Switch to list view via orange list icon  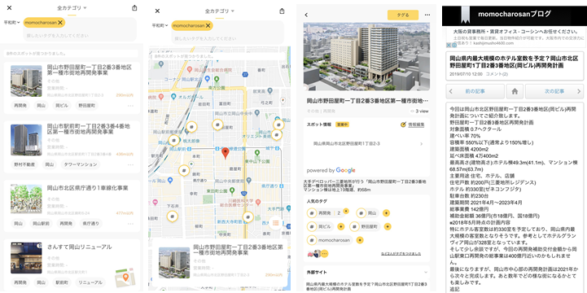[276, 223]
